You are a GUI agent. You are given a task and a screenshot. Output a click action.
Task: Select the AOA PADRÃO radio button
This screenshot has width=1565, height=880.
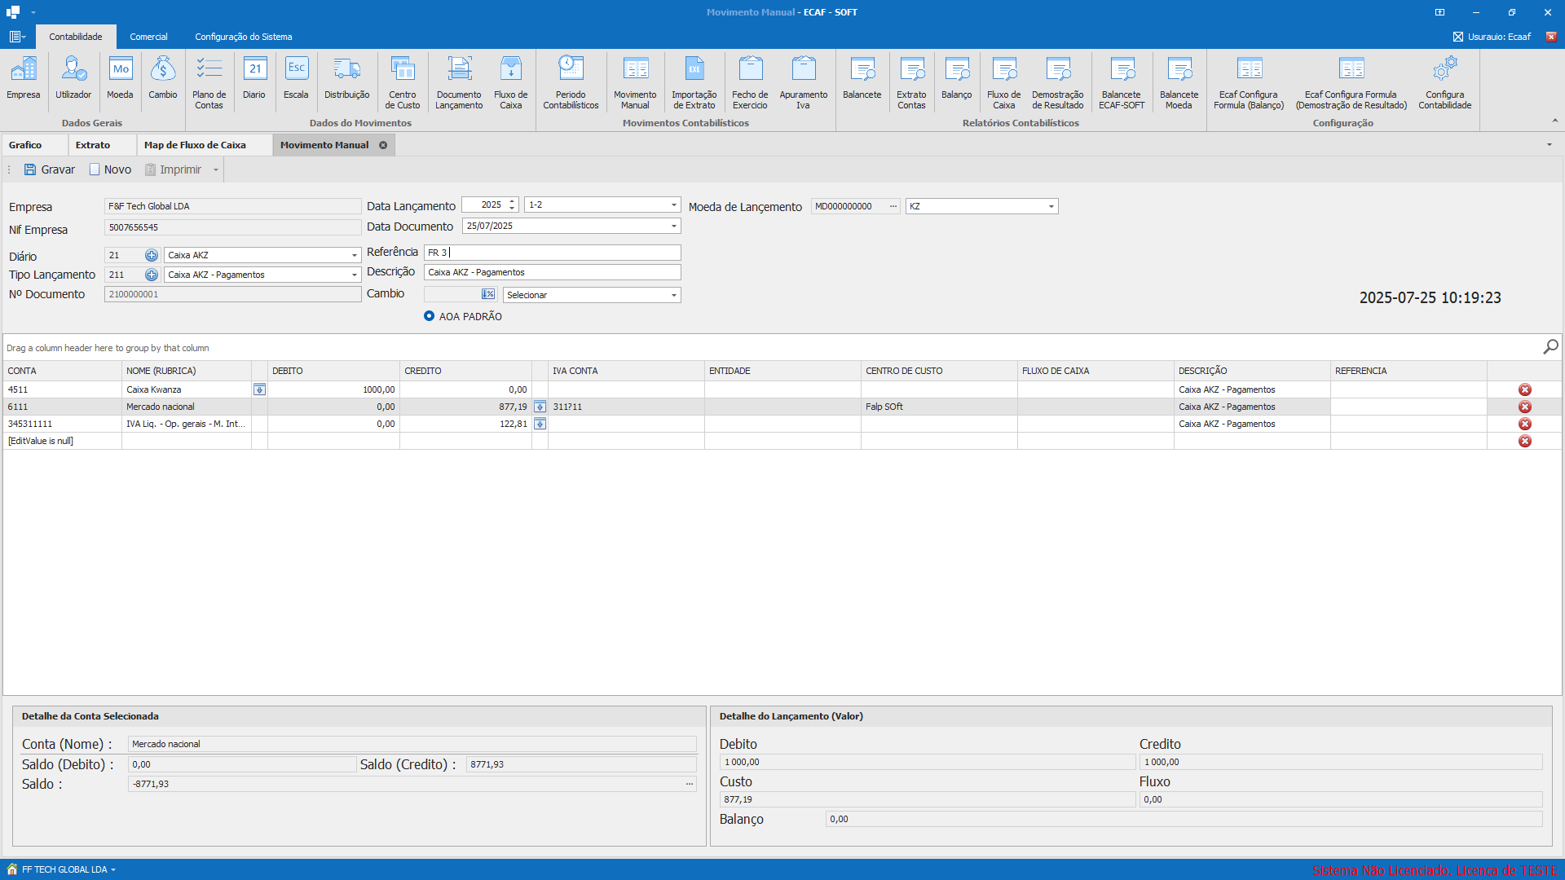(429, 316)
